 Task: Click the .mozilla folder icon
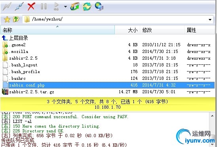coord(5,51)
